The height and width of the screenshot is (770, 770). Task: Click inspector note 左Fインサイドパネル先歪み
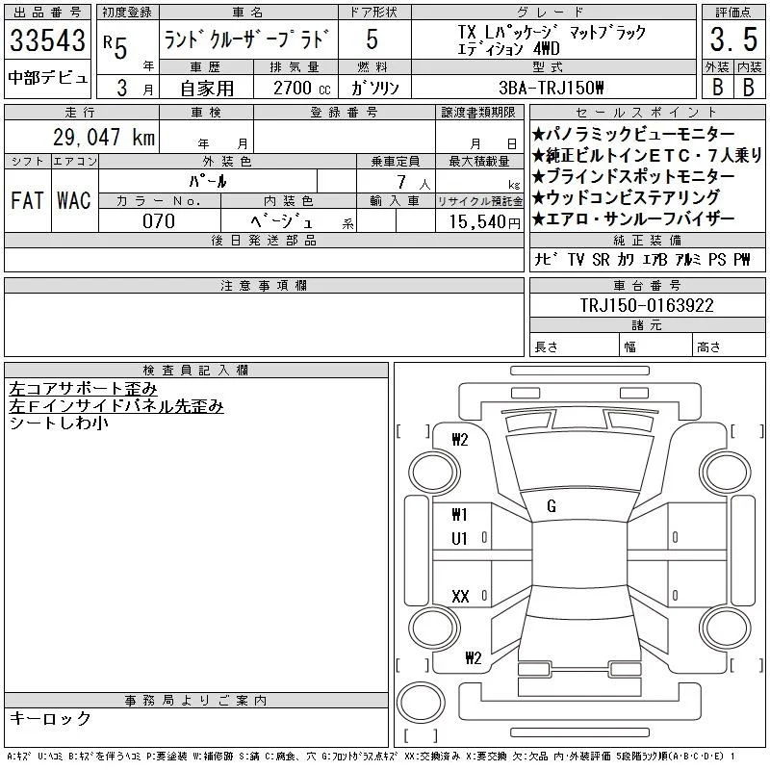coord(116,406)
